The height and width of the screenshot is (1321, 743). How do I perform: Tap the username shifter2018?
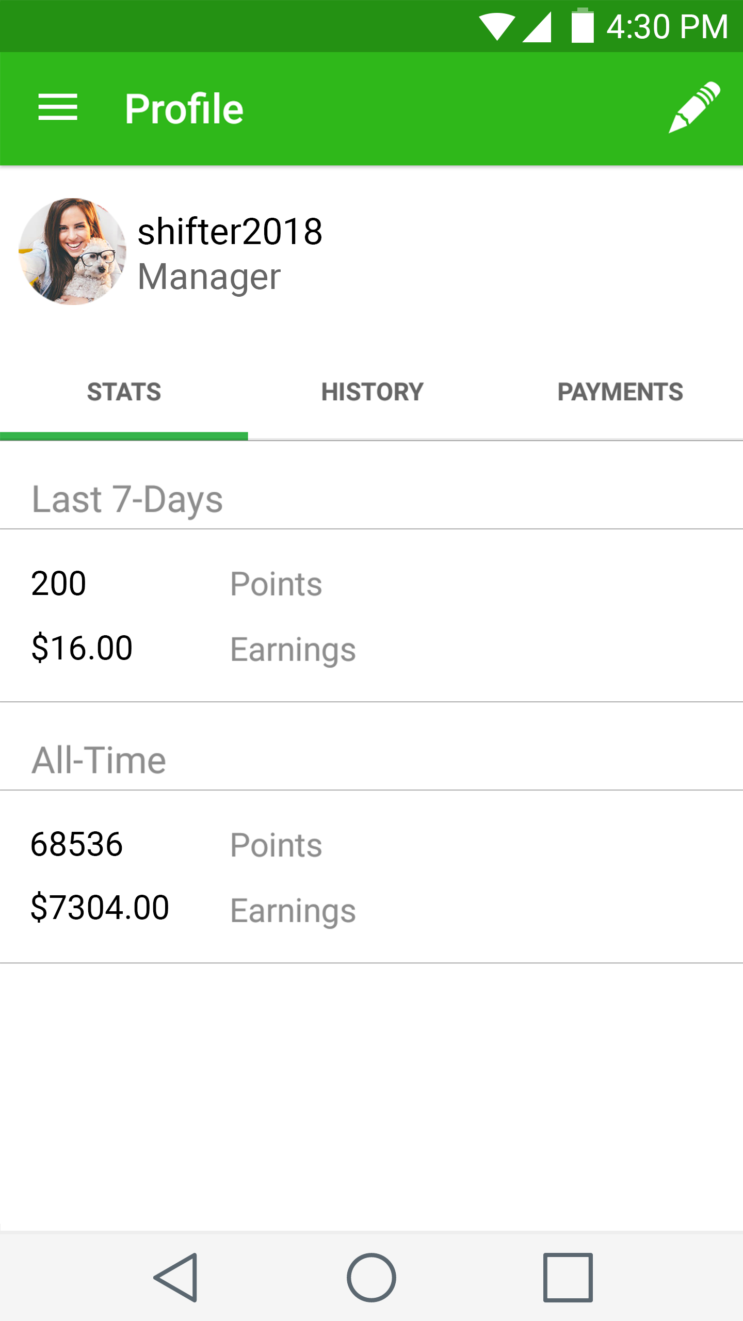(230, 231)
